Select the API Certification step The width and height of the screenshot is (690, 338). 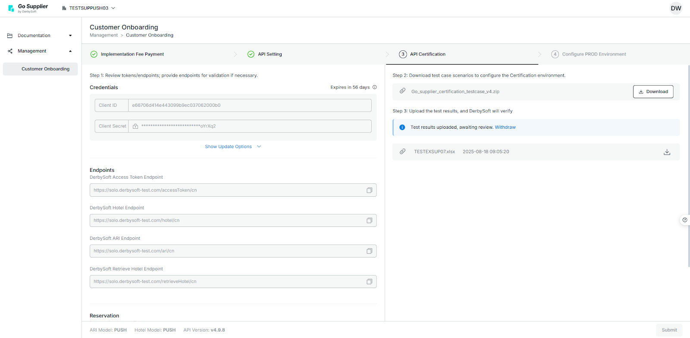(x=423, y=54)
